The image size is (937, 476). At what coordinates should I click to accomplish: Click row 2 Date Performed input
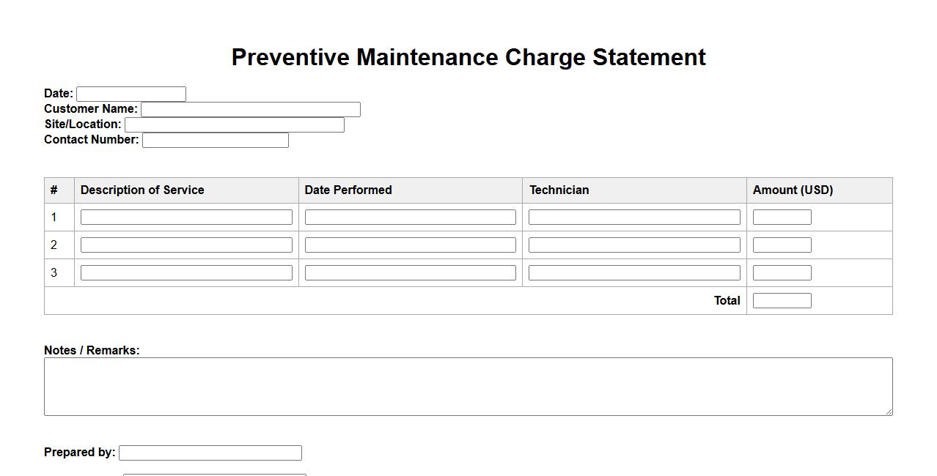point(411,245)
